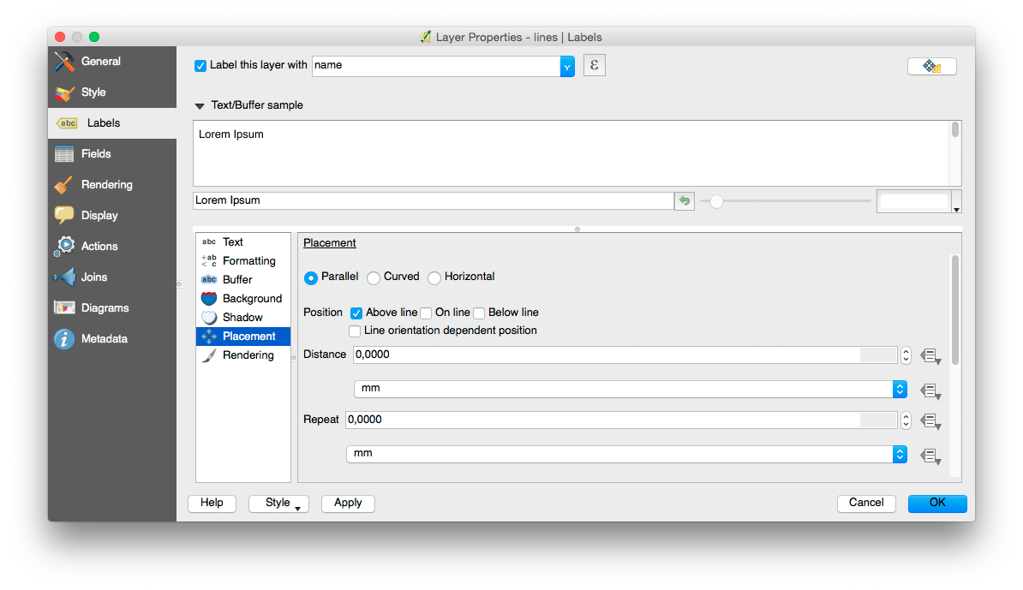1023x590 pixels.
Task: Click the Distance value input field
Action: pos(625,355)
